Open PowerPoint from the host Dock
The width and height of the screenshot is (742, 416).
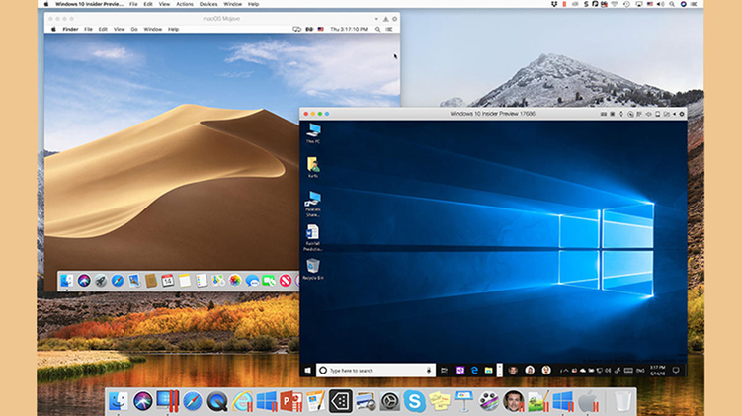pos(291,402)
